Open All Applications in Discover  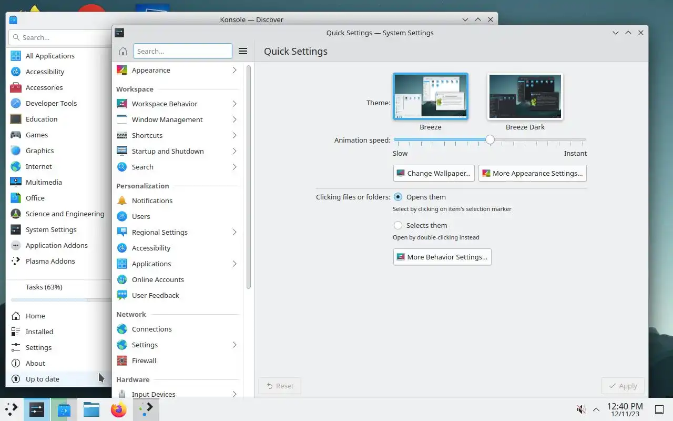coord(59,56)
